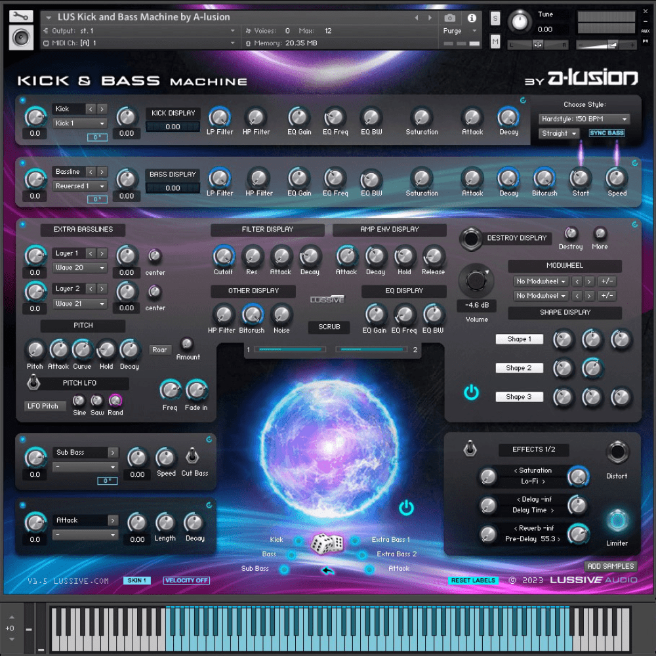Click the Sub Bass section refresh icon
This screenshot has width=656, height=656.
(209, 440)
